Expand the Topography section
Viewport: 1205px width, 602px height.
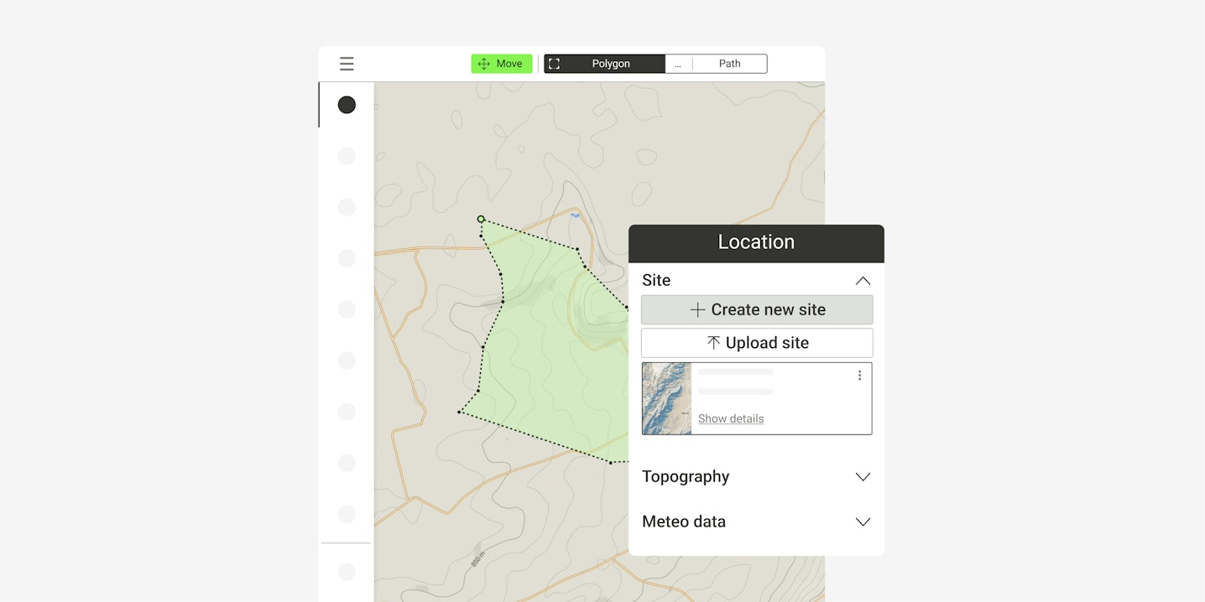862,477
